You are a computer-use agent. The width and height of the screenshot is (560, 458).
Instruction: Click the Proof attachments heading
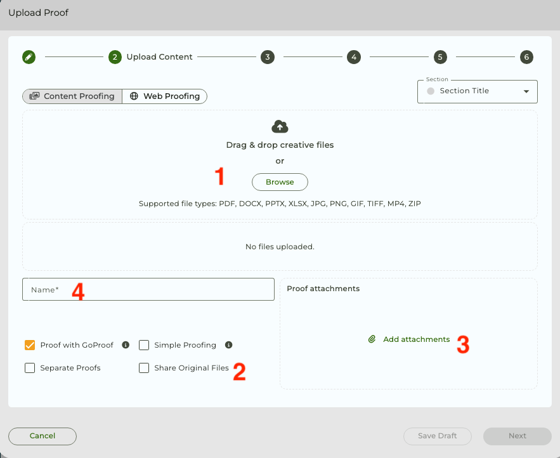[323, 289]
